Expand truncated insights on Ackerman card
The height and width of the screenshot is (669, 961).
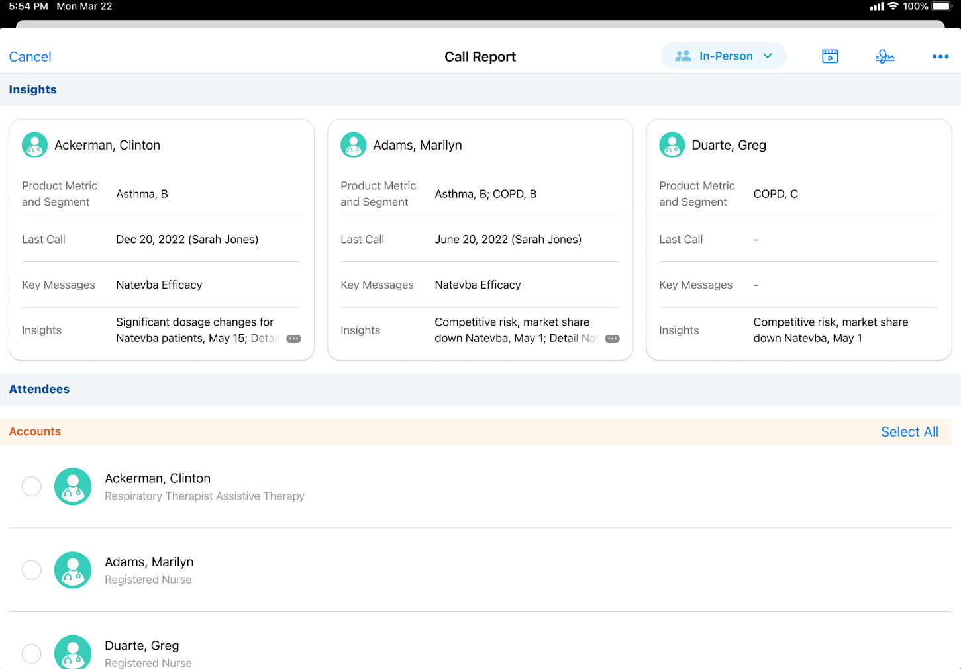(293, 339)
